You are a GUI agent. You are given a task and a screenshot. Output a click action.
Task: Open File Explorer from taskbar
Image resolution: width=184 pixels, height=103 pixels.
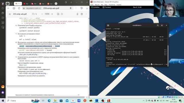[x=55, y=100]
